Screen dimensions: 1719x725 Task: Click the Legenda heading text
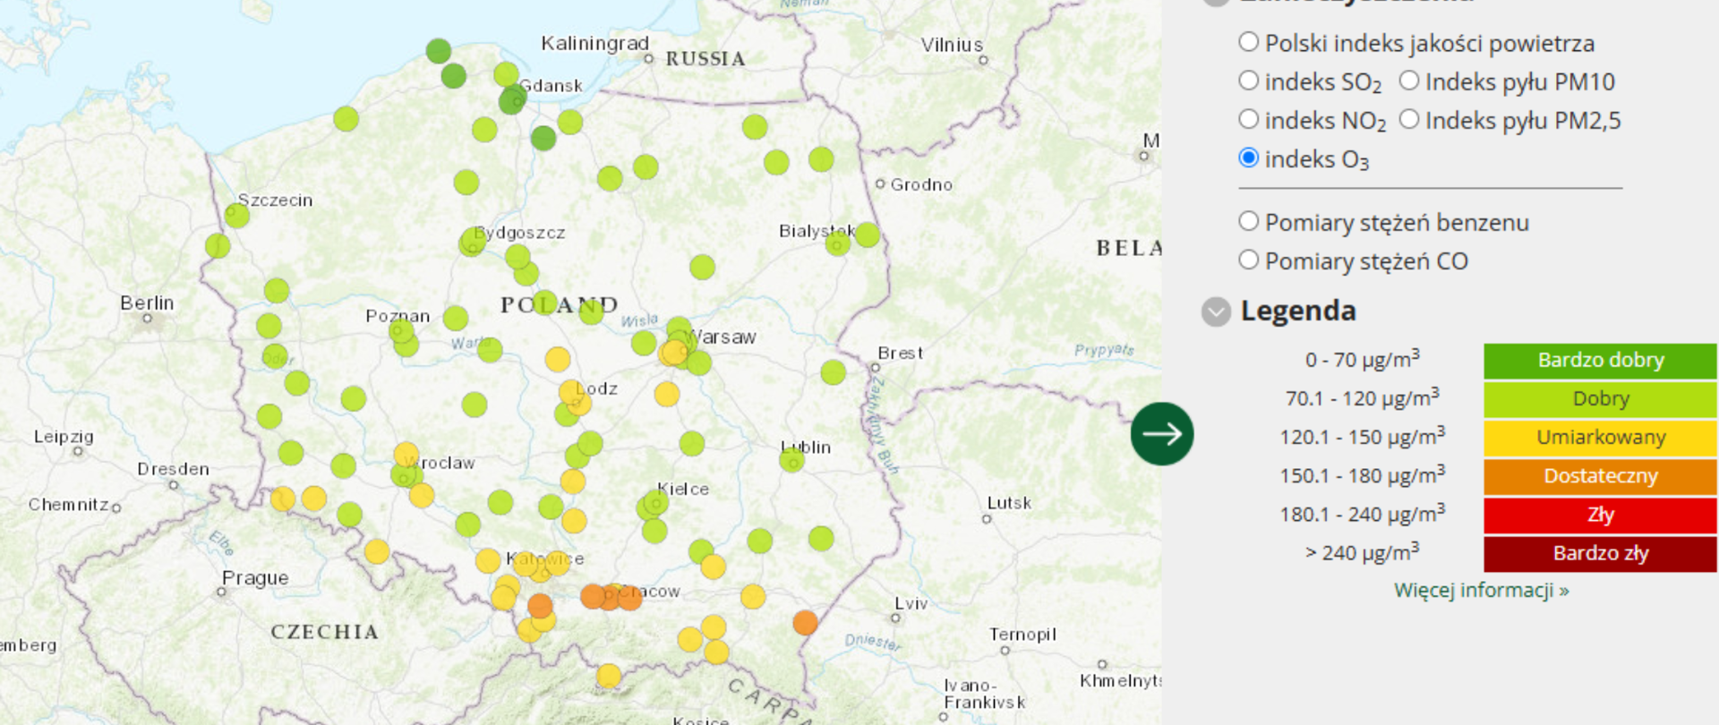point(1298,311)
